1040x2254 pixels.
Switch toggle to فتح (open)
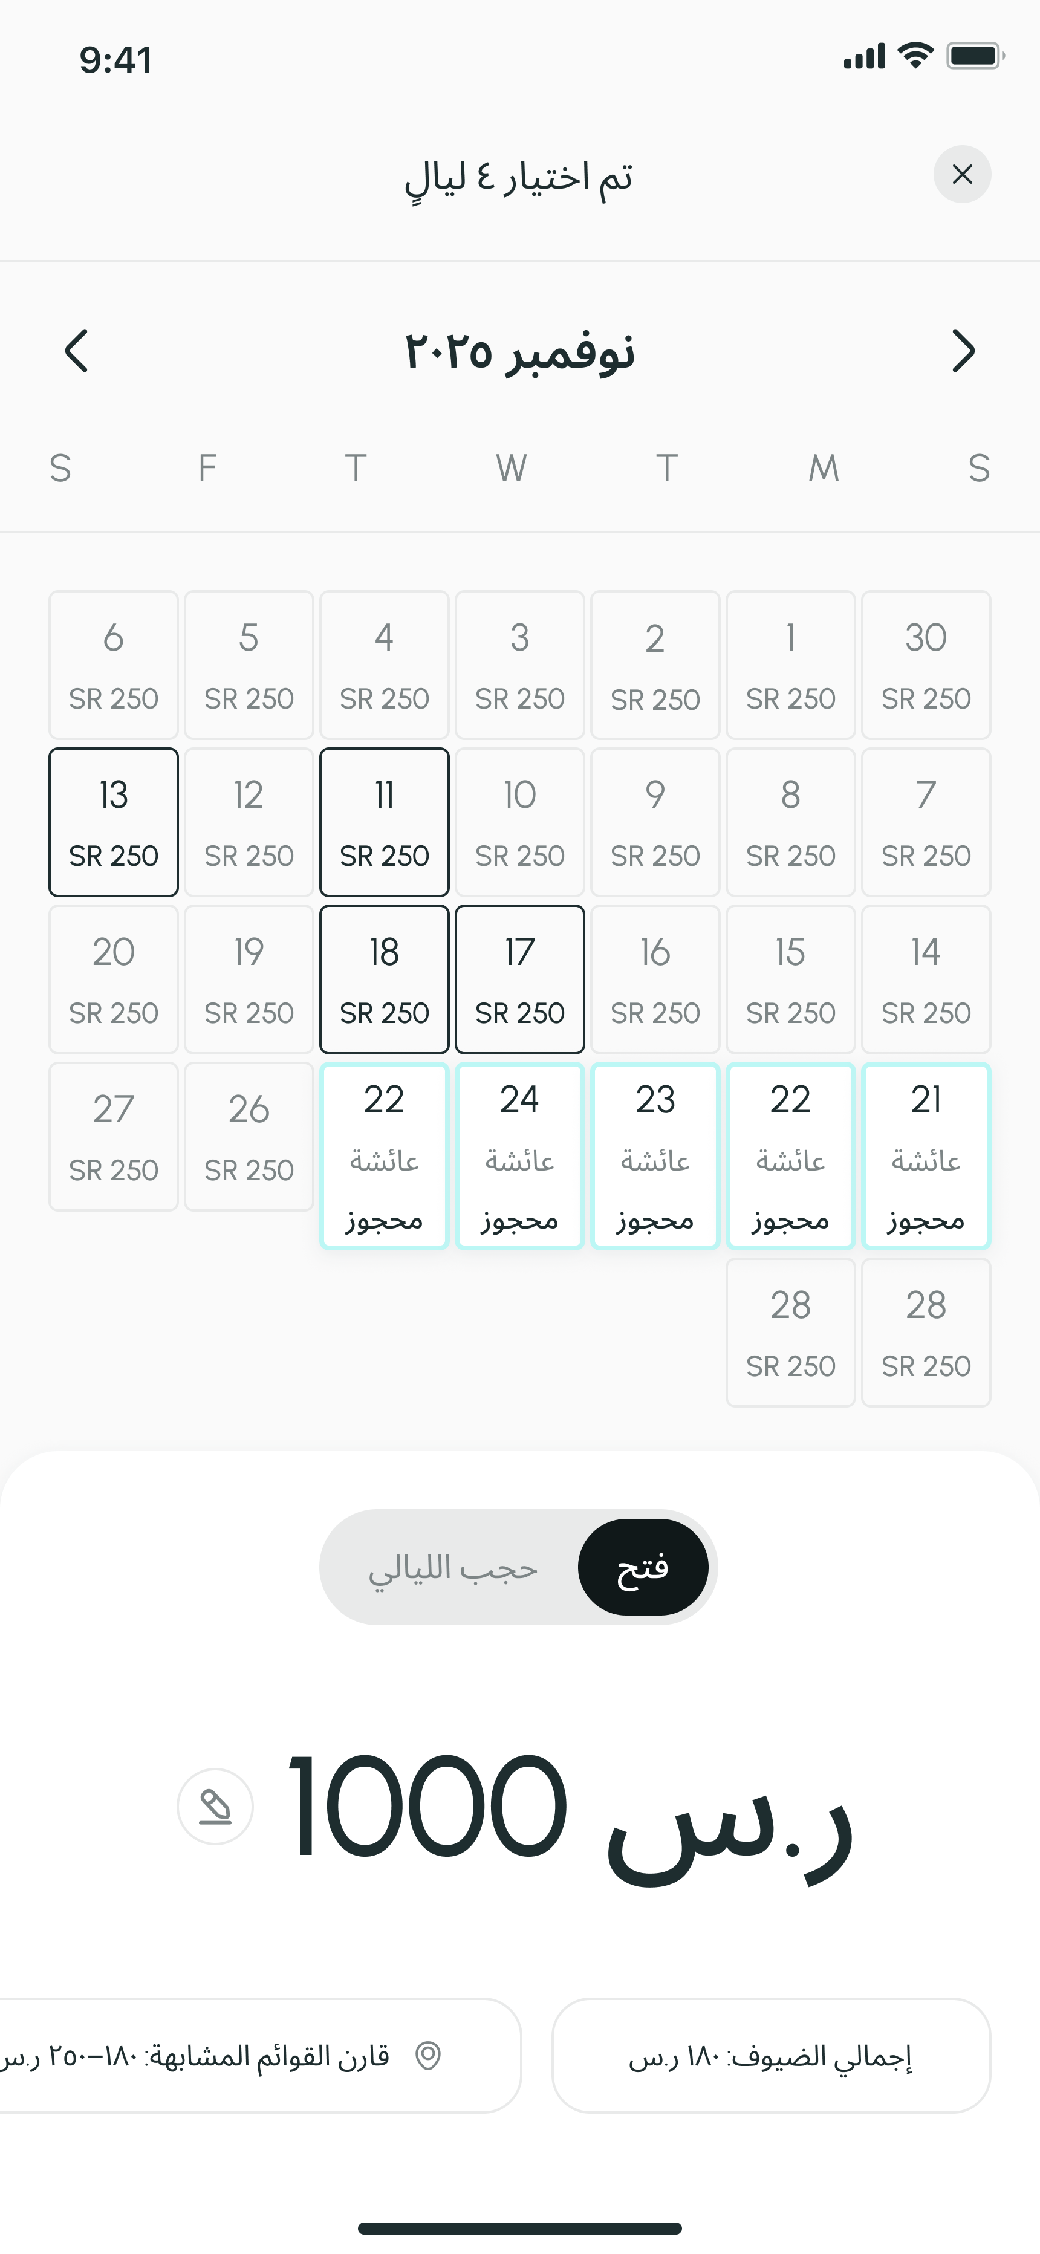[643, 1567]
